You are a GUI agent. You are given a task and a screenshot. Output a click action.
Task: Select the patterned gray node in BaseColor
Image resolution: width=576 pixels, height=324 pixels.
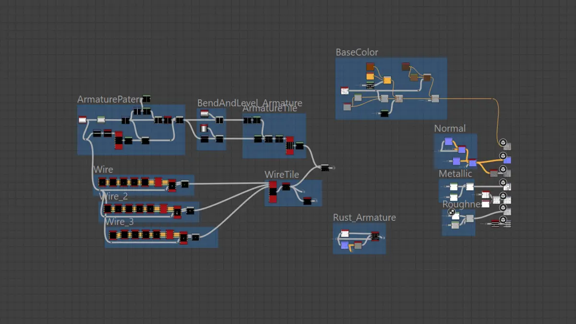coord(399,98)
